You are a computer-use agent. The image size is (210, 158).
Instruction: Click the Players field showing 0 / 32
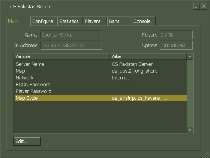pyautogui.click(x=176, y=35)
